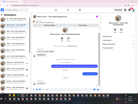Image resolution: width=138 pixels, height=104 pixels.
Task: Open conversation with Katicita
Action: 14,70
